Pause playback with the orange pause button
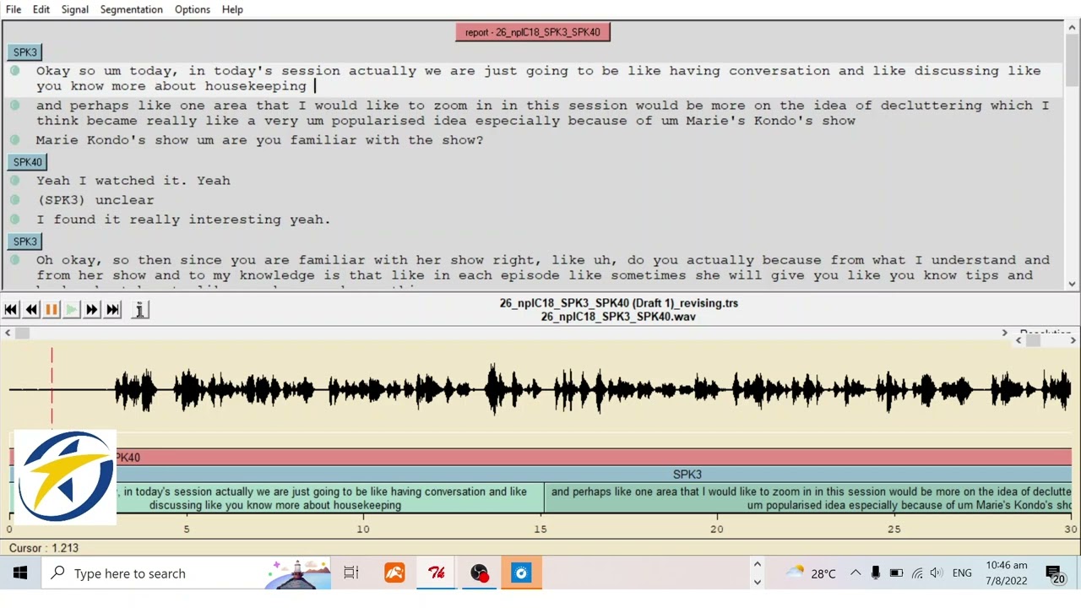 click(x=52, y=310)
